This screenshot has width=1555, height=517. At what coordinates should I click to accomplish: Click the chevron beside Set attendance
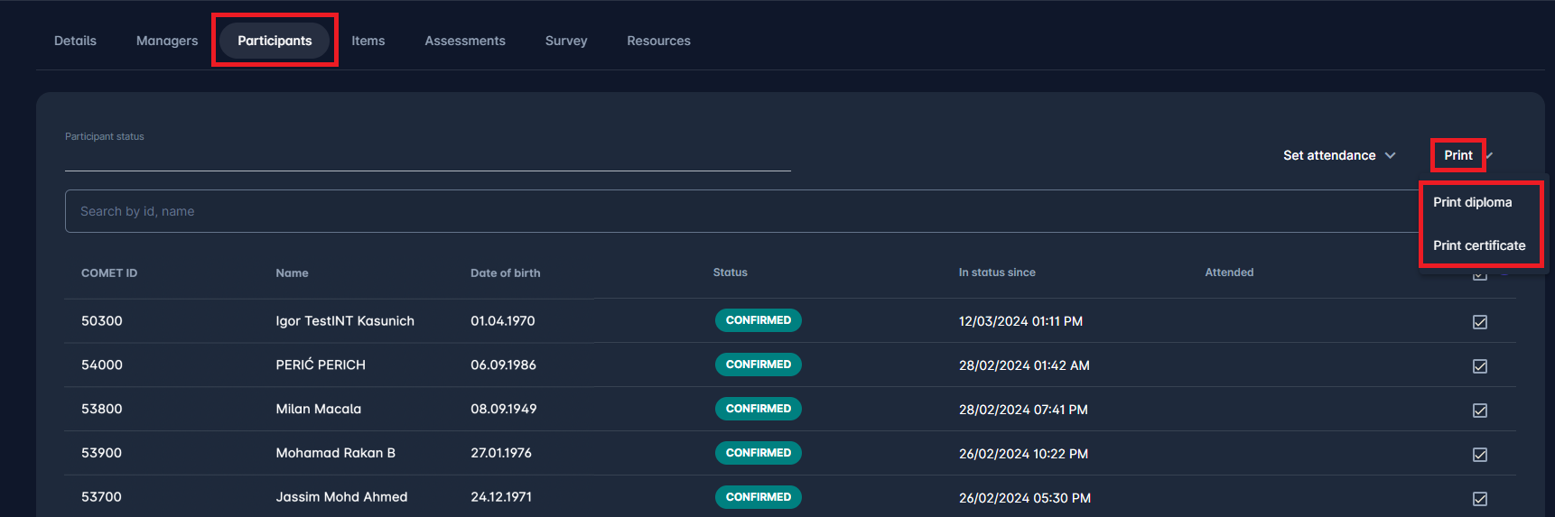(1391, 155)
